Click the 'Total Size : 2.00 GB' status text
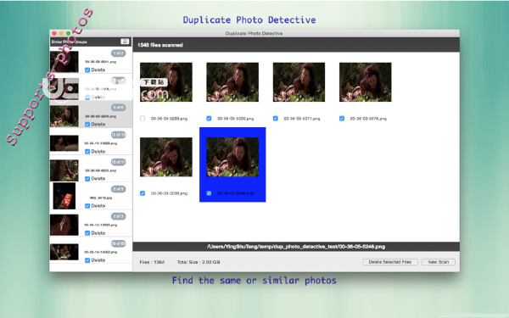 [199, 262]
